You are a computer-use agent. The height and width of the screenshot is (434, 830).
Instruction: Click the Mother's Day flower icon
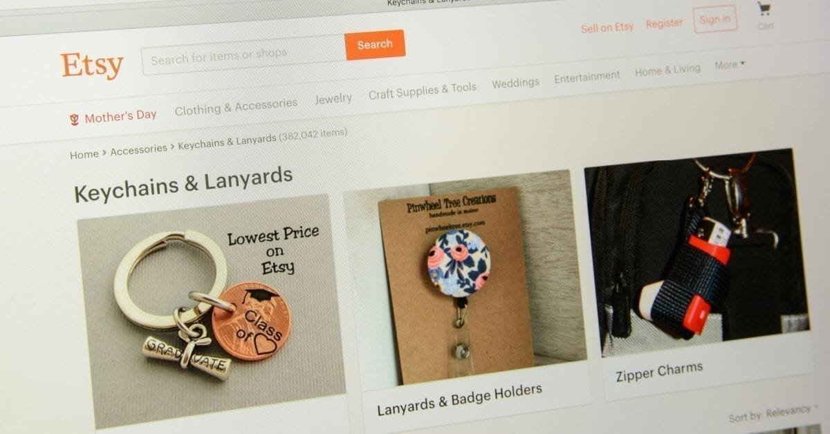coord(75,120)
